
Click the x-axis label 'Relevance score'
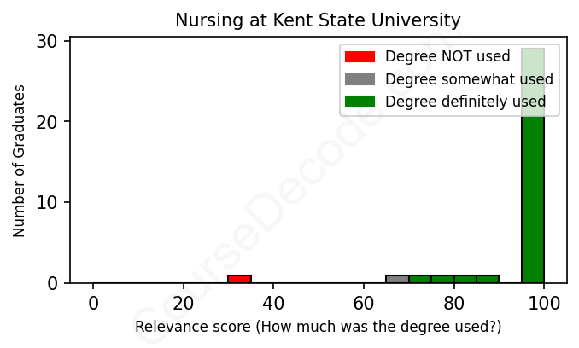point(318,327)
